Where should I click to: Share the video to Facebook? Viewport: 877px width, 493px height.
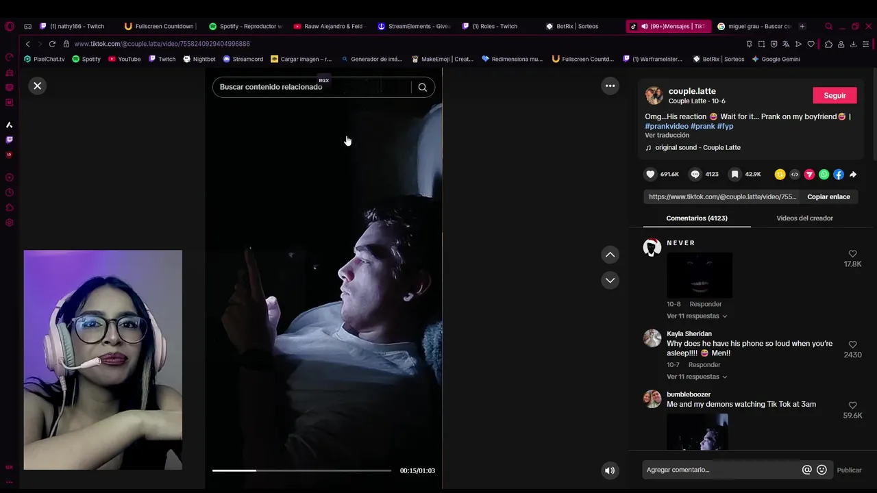point(839,175)
